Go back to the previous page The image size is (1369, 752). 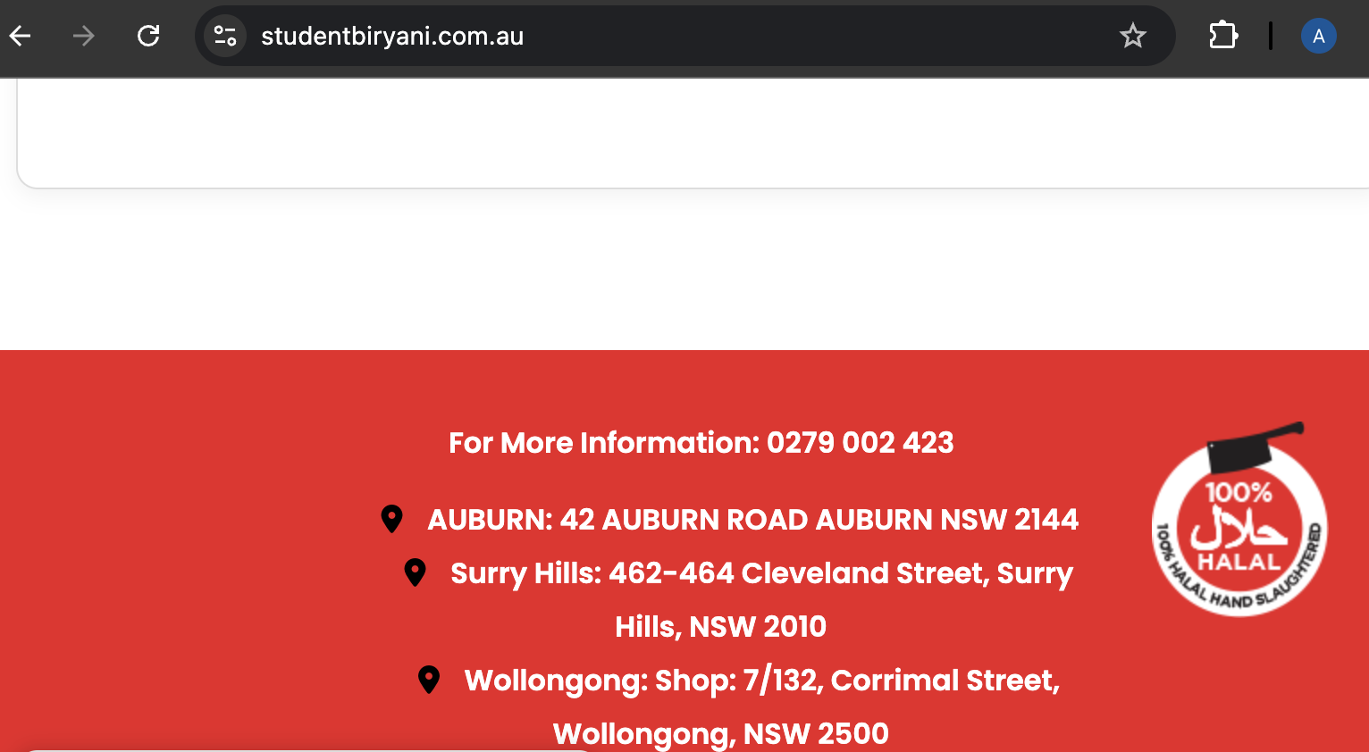21,36
